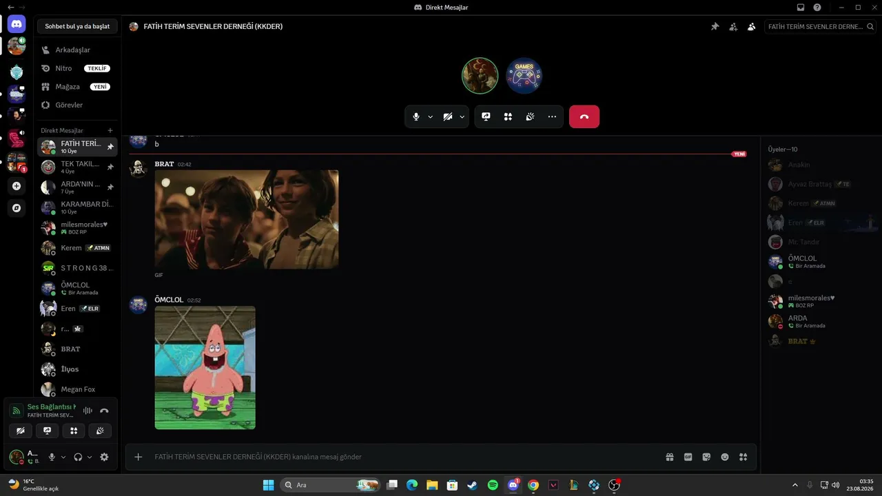Open BRAT's GIF of two boys

click(247, 220)
